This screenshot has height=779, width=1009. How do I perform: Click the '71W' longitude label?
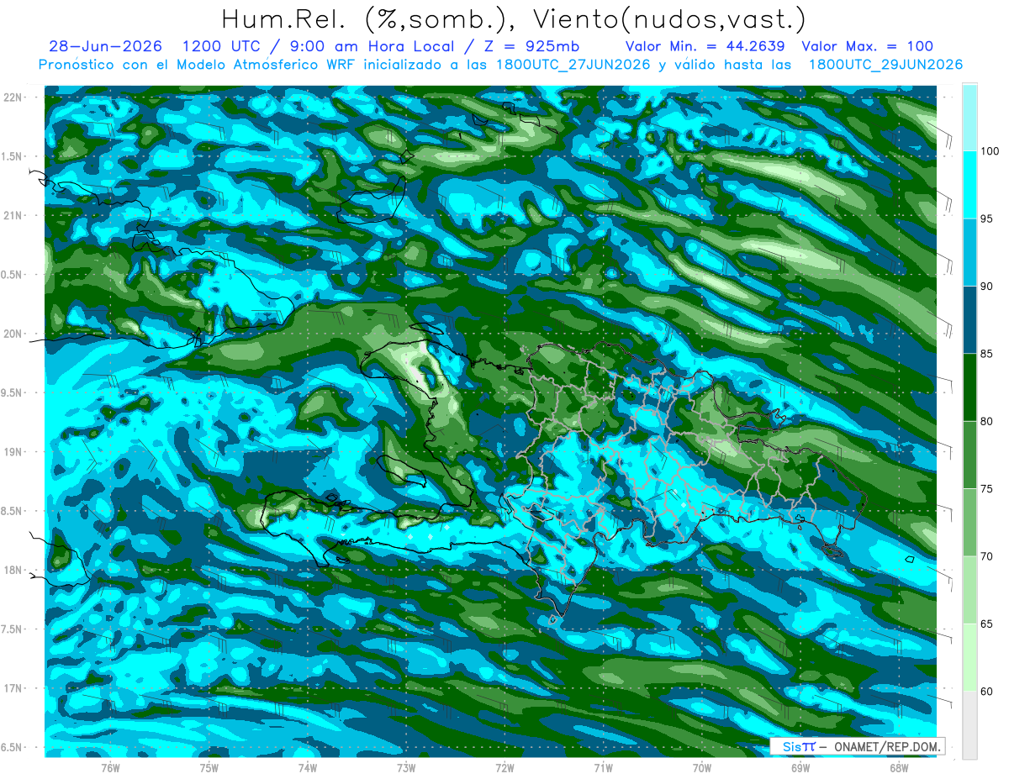coord(603,768)
